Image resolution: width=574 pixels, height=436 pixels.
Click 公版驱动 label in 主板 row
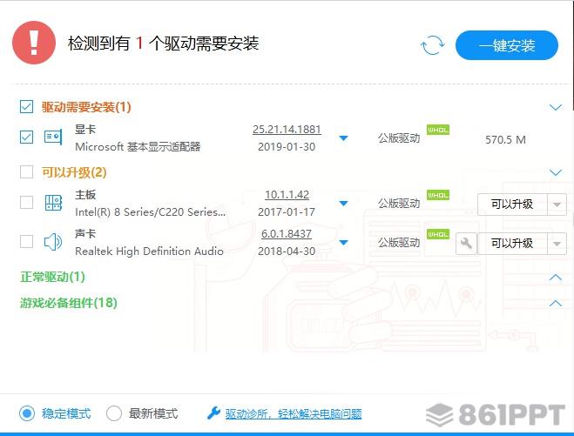coord(399,204)
